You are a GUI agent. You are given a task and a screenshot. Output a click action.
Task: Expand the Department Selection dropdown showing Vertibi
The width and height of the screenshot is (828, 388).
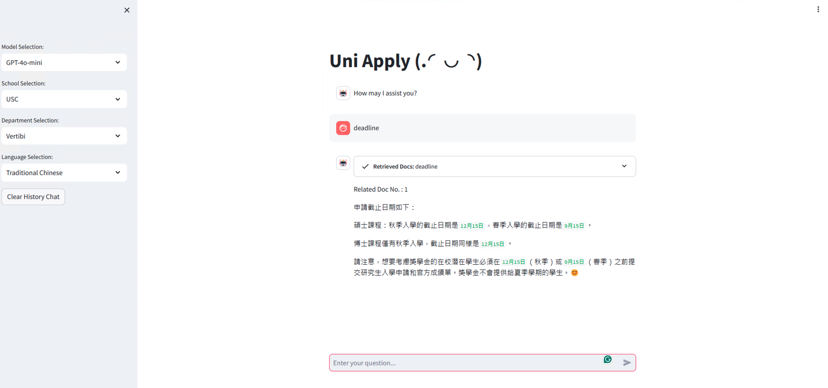[64, 136]
